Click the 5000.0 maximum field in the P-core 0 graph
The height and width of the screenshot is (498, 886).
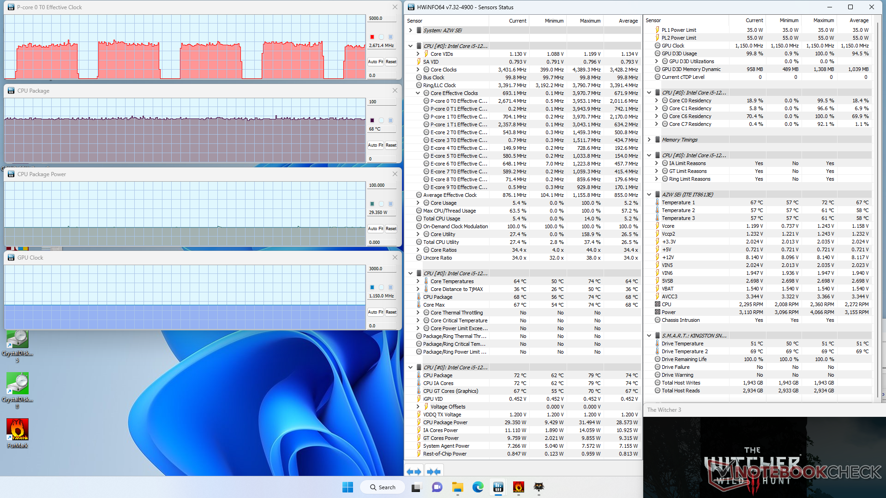pyautogui.click(x=382, y=18)
